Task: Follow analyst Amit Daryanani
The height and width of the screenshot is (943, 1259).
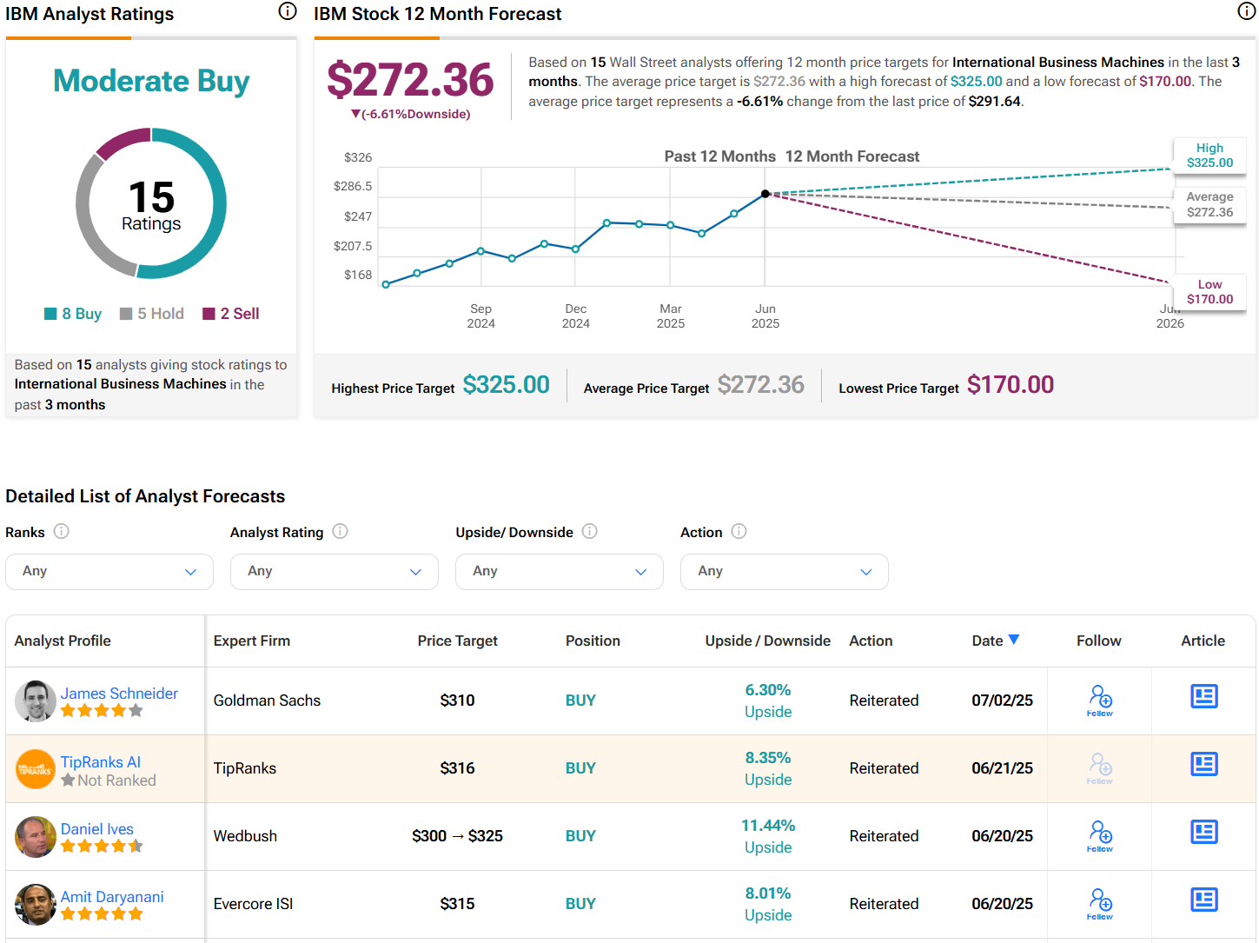Action: click(1100, 903)
